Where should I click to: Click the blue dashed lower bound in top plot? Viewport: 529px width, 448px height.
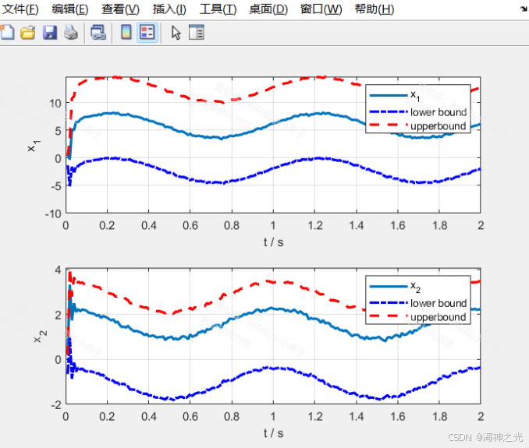(273, 168)
